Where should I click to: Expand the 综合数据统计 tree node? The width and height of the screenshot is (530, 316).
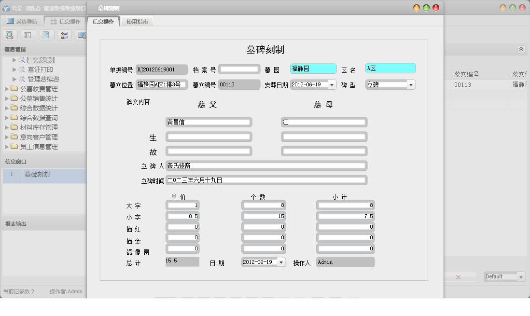tap(6, 108)
